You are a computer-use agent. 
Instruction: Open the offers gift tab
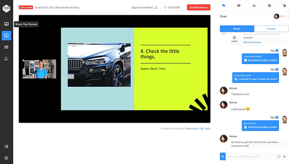(269, 5)
